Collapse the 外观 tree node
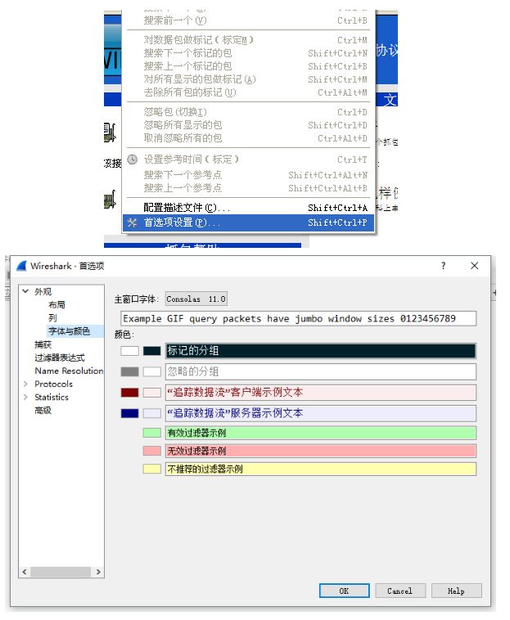510x620 pixels. [x=25, y=291]
